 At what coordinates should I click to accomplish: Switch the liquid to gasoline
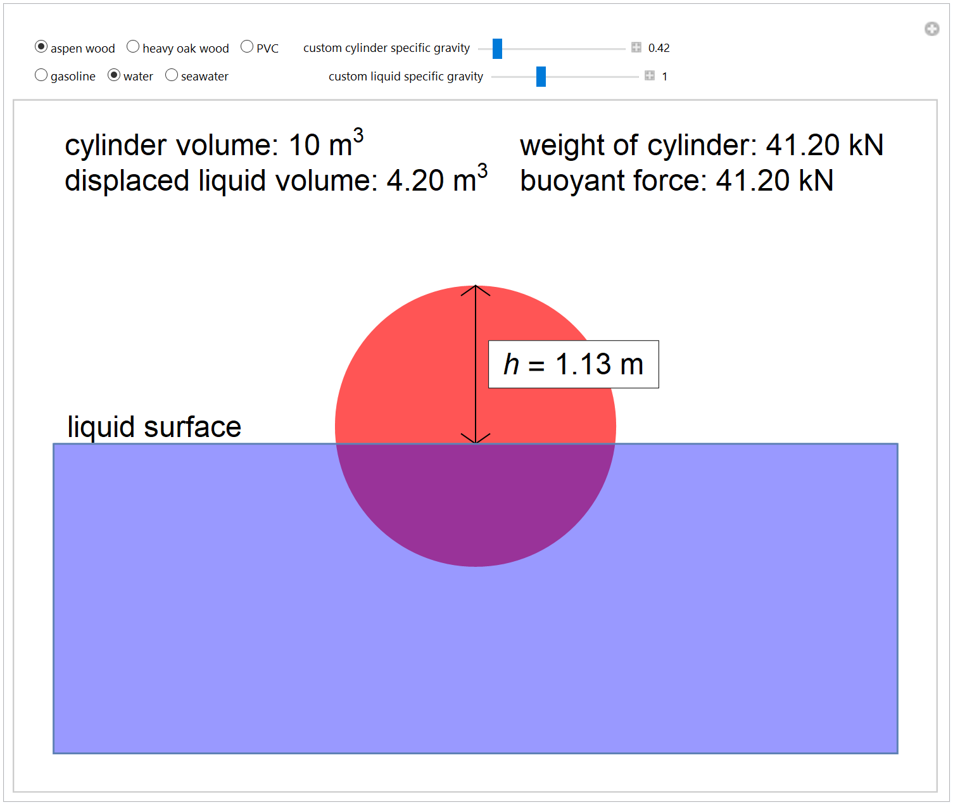[x=41, y=75]
